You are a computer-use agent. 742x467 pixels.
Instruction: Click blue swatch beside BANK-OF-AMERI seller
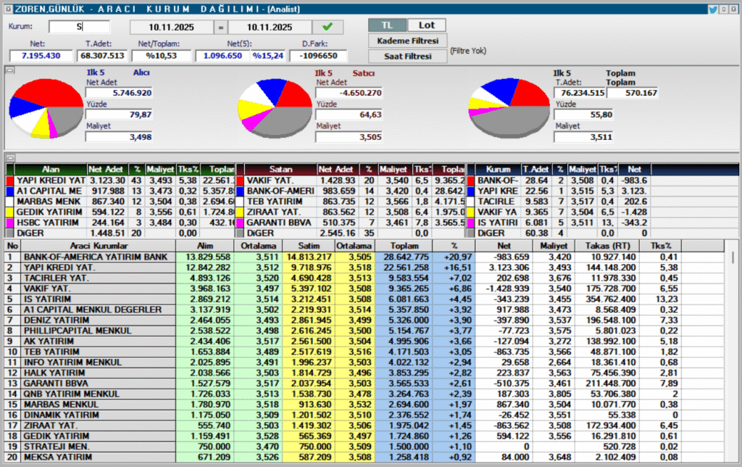[240, 191]
